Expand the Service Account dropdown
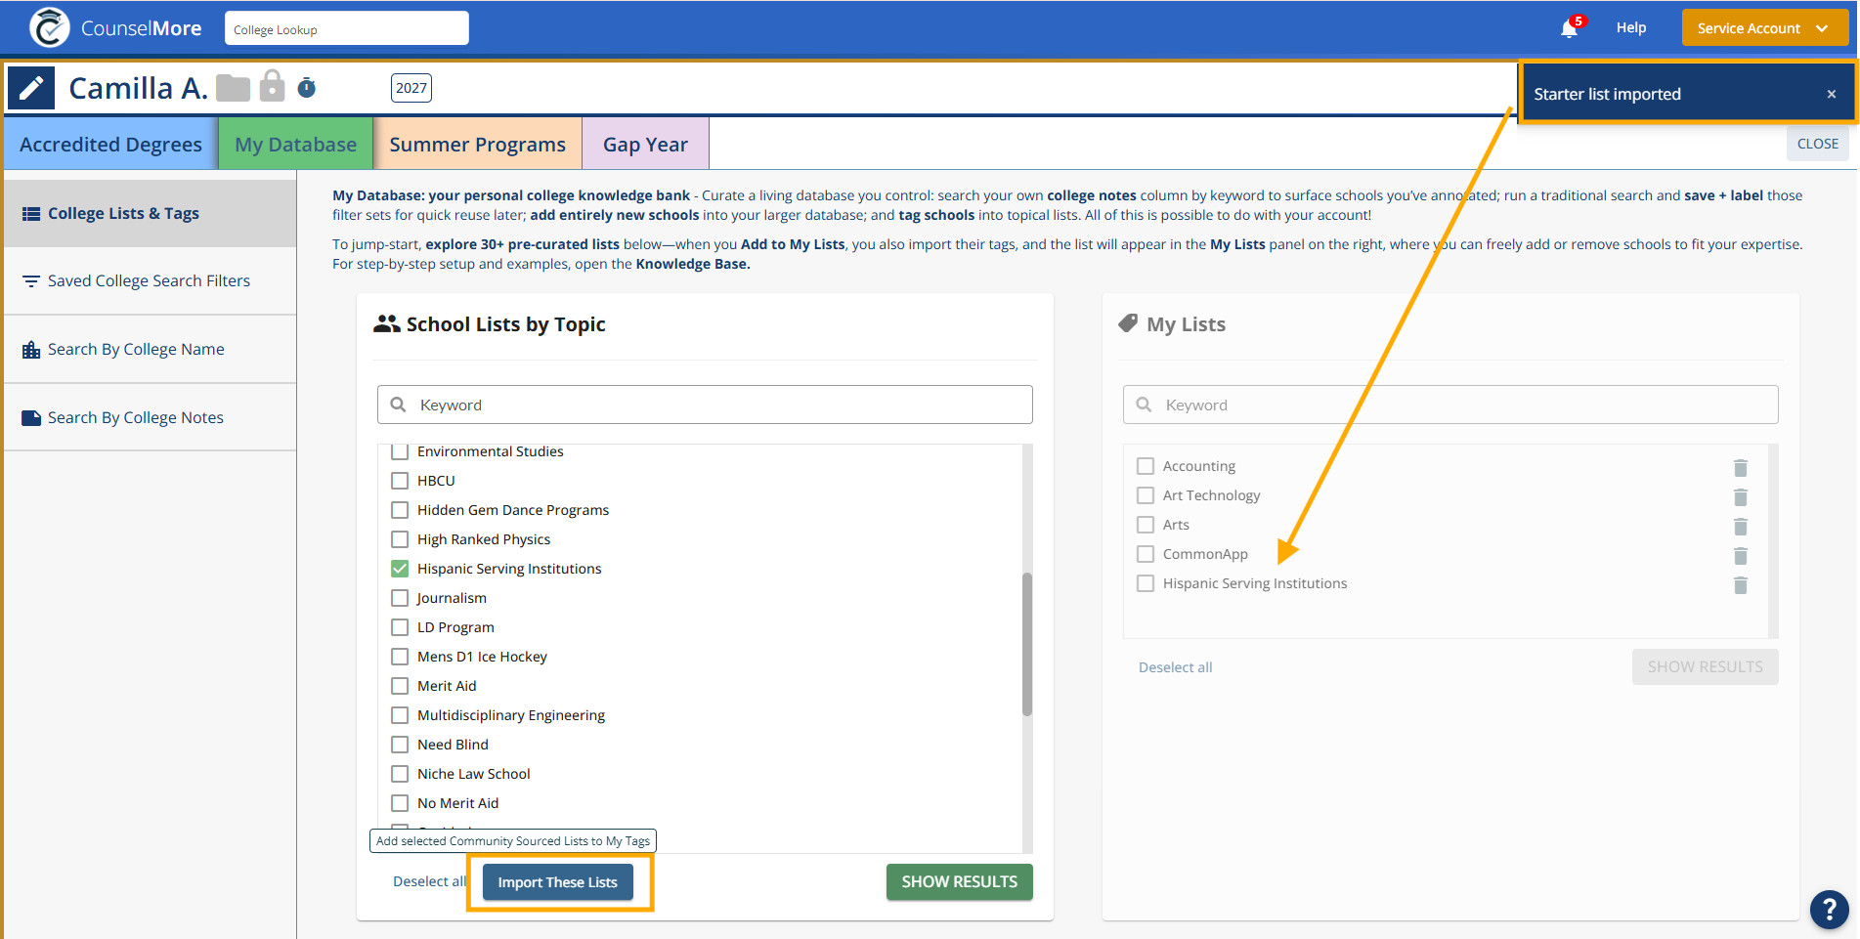This screenshot has width=1860, height=939. click(x=1764, y=28)
